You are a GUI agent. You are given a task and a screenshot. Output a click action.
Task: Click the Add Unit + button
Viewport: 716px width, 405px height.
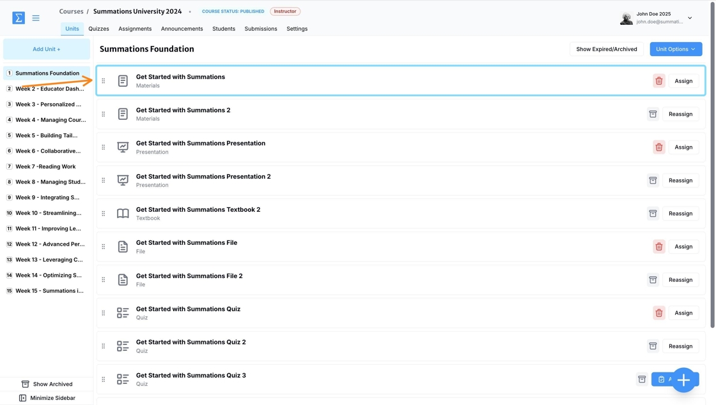[47, 49]
